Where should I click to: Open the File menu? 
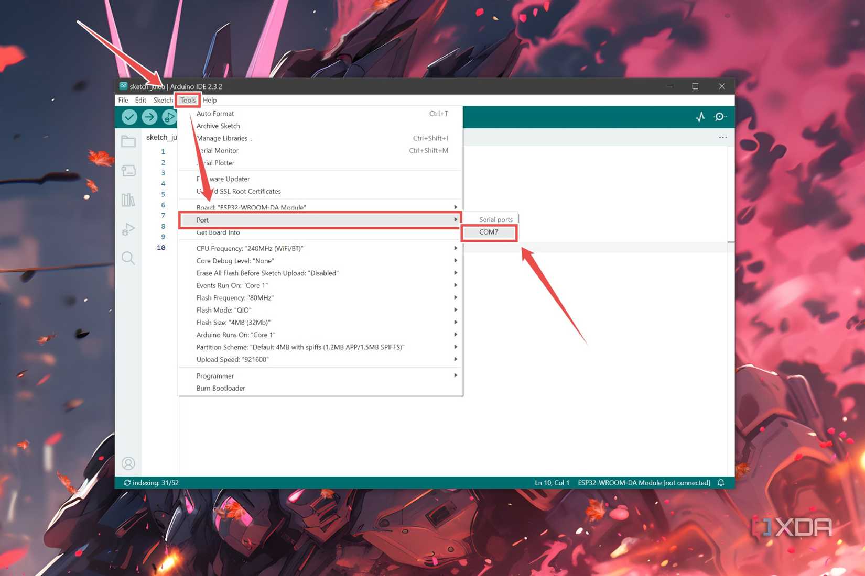pos(123,100)
